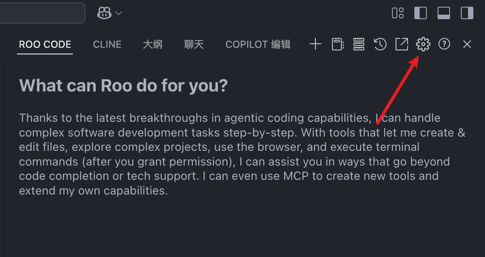Screen dimensions: 485x257
Task: Expand the Copilot dropdown chevron
Action: (119, 13)
